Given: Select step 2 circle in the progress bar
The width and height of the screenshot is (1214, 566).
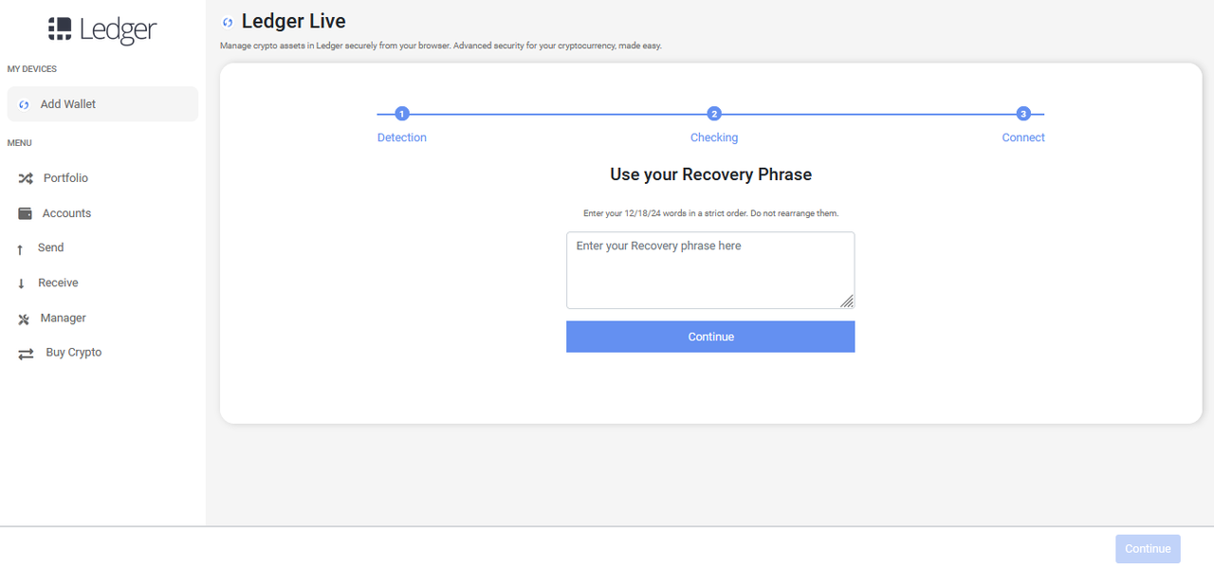Looking at the screenshot, I should click(714, 114).
